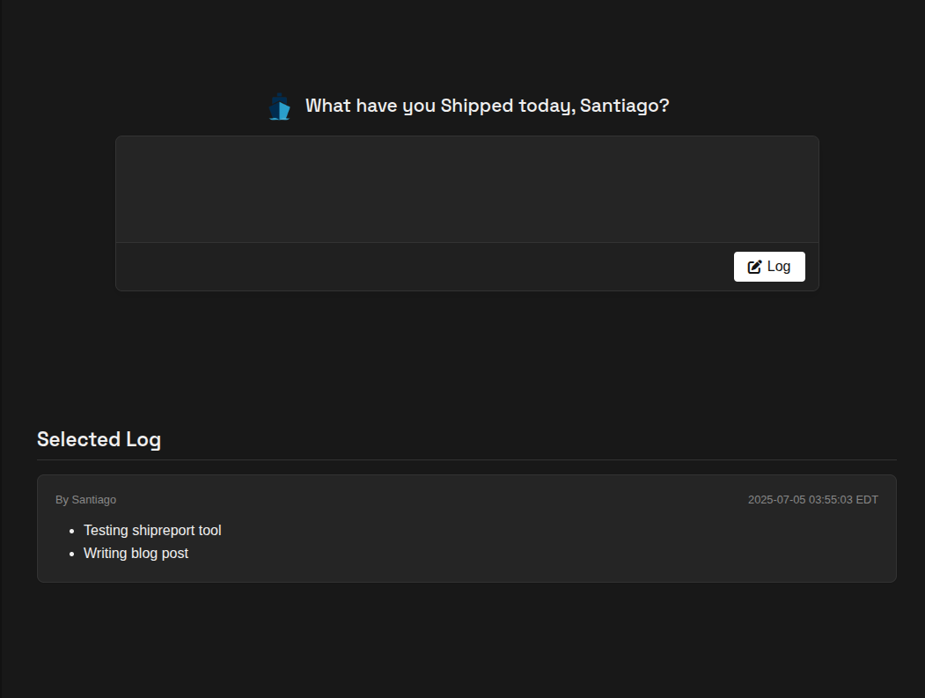Screen dimensions: 925x698
Task: Click the "What have you Shipped today, Santiago?" heading
Action: 488,106
